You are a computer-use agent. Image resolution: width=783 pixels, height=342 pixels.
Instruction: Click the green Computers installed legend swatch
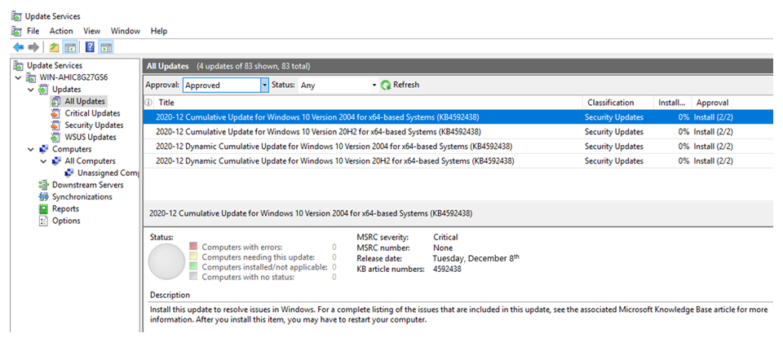tap(194, 267)
